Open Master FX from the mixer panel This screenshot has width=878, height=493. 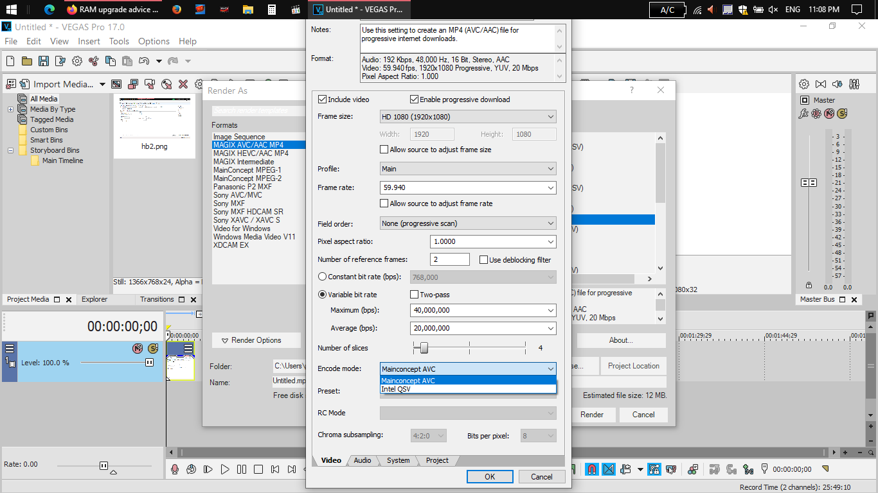(x=803, y=114)
